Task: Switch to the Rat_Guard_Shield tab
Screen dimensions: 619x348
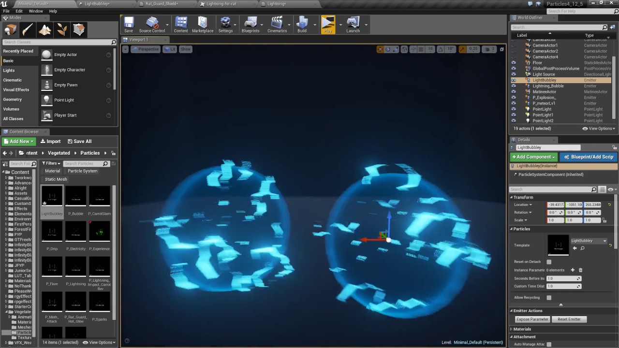Action: pos(162,4)
